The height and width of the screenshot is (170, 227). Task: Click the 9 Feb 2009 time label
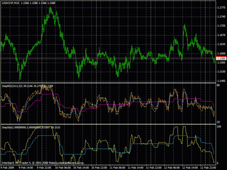(x=7, y=168)
